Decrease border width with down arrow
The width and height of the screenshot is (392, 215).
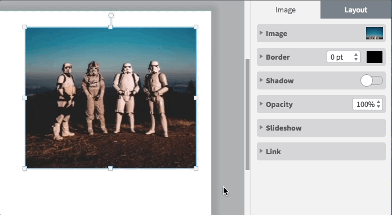click(x=356, y=60)
